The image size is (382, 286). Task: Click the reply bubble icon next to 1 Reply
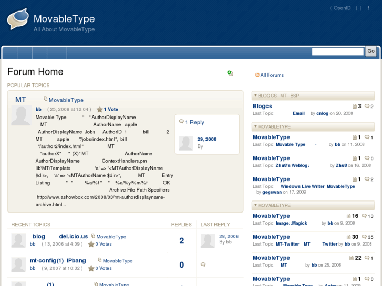pos(181,121)
